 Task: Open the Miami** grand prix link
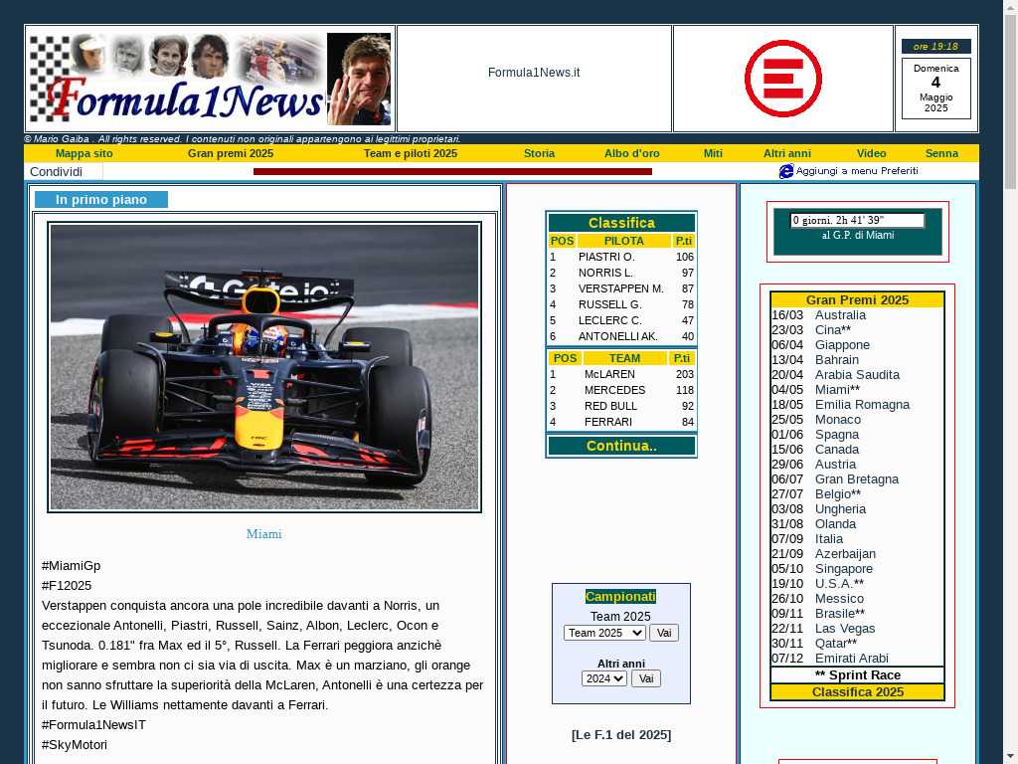click(837, 390)
